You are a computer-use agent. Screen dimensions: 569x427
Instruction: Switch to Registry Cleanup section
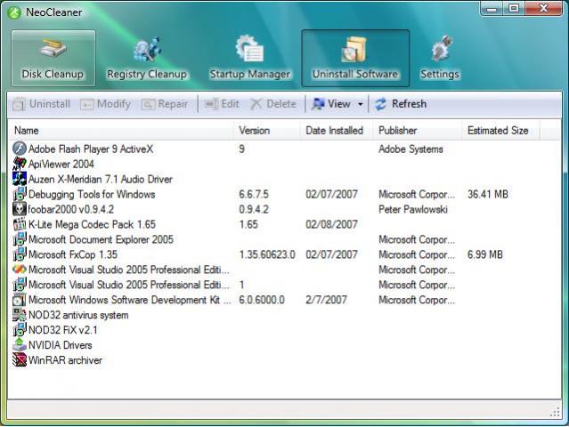pyautogui.click(x=147, y=58)
